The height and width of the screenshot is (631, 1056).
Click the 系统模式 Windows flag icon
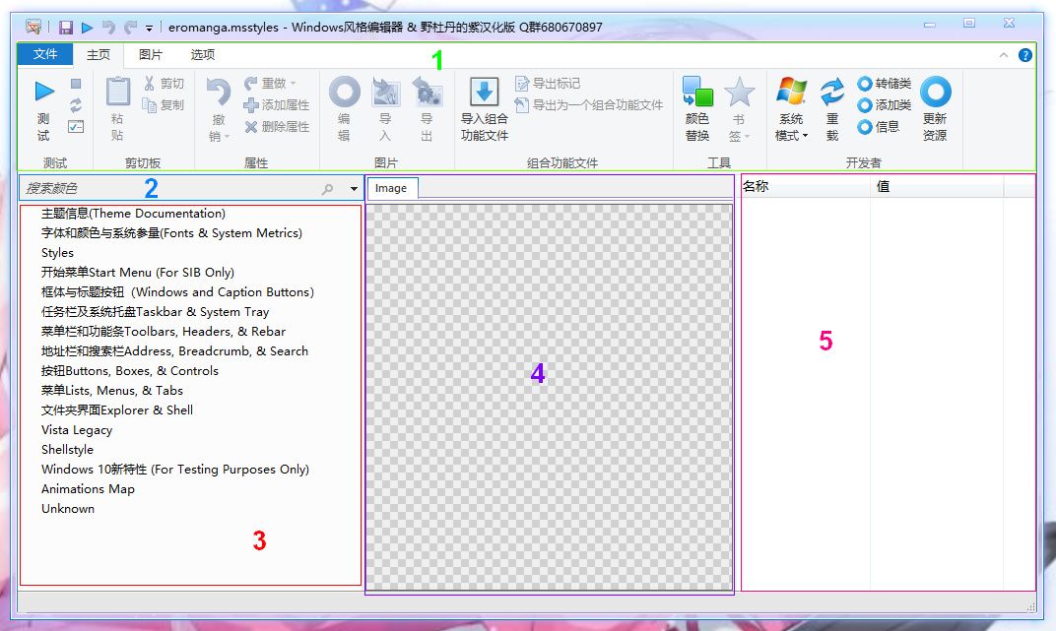click(x=791, y=91)
